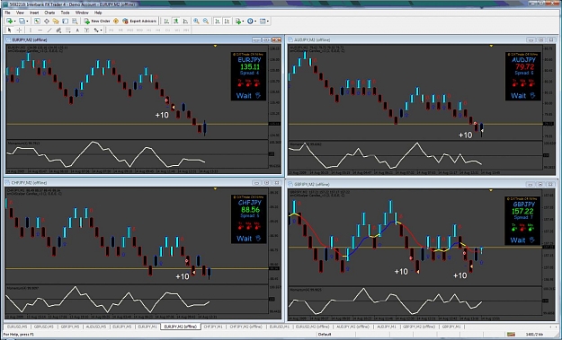Select the Text 'A' drawing tool
This screenshot has height=340, width=562.
click(77, 30)
